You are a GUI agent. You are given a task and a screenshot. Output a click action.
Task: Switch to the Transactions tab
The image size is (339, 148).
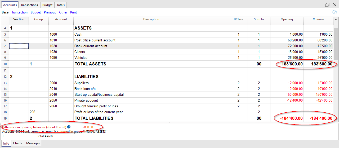[x=29, y=5]
